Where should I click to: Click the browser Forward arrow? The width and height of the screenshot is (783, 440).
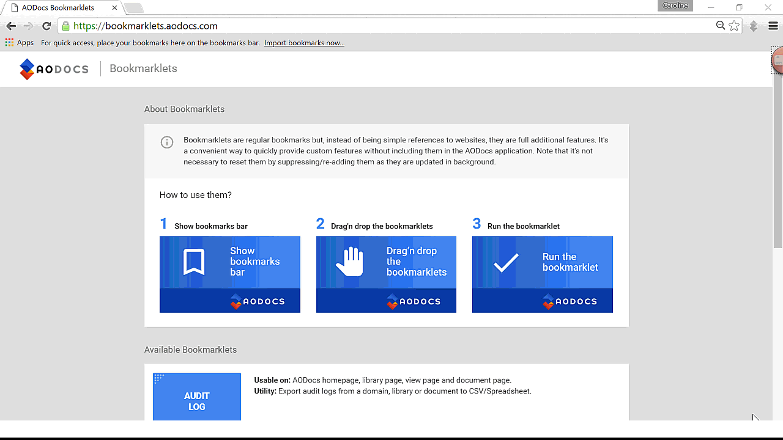pos(29,26)
